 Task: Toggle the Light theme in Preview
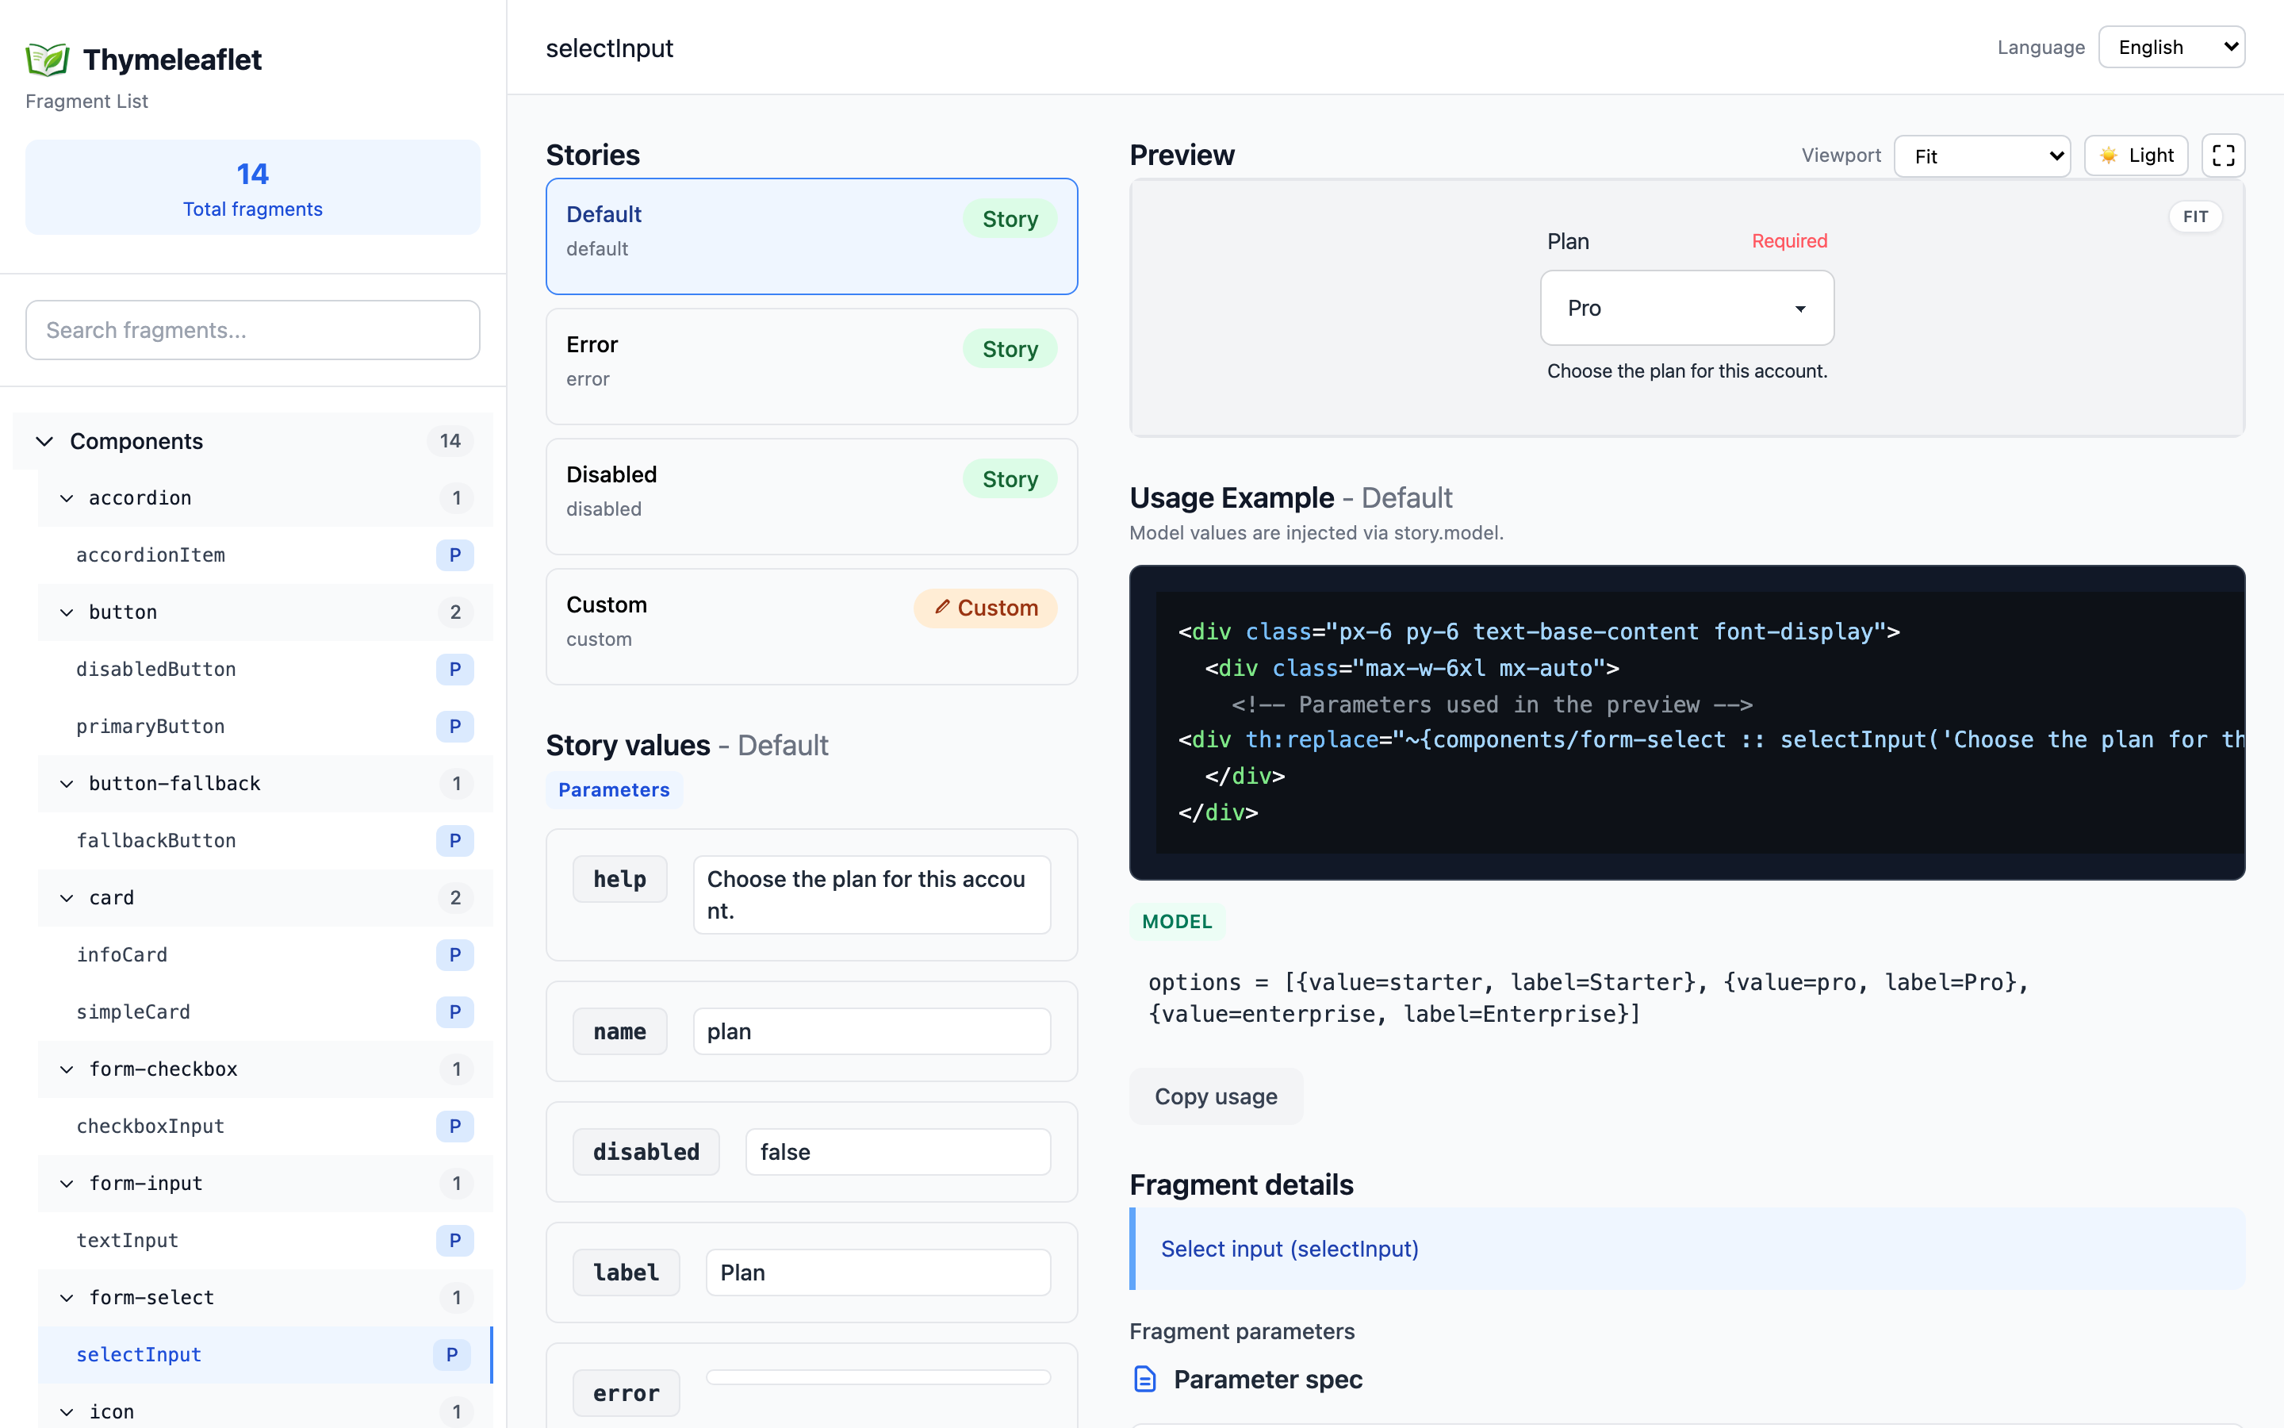2136,155
